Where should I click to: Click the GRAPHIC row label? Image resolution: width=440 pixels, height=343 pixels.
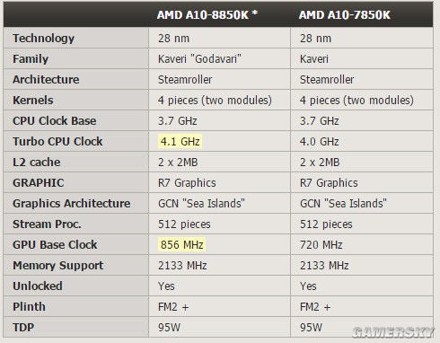39,183
